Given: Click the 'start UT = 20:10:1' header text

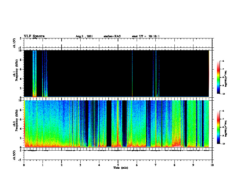Looking at the screenshot, I should 146,36.
